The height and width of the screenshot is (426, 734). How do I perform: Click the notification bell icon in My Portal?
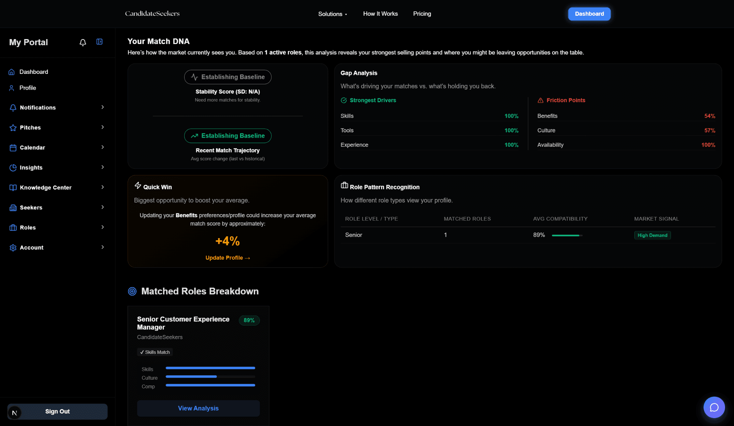[x=83, y=42]
